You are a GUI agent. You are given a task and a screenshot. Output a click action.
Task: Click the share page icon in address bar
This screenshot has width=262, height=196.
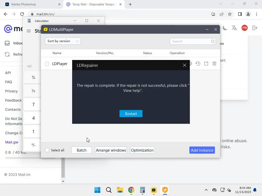click(x=222, y=14)
